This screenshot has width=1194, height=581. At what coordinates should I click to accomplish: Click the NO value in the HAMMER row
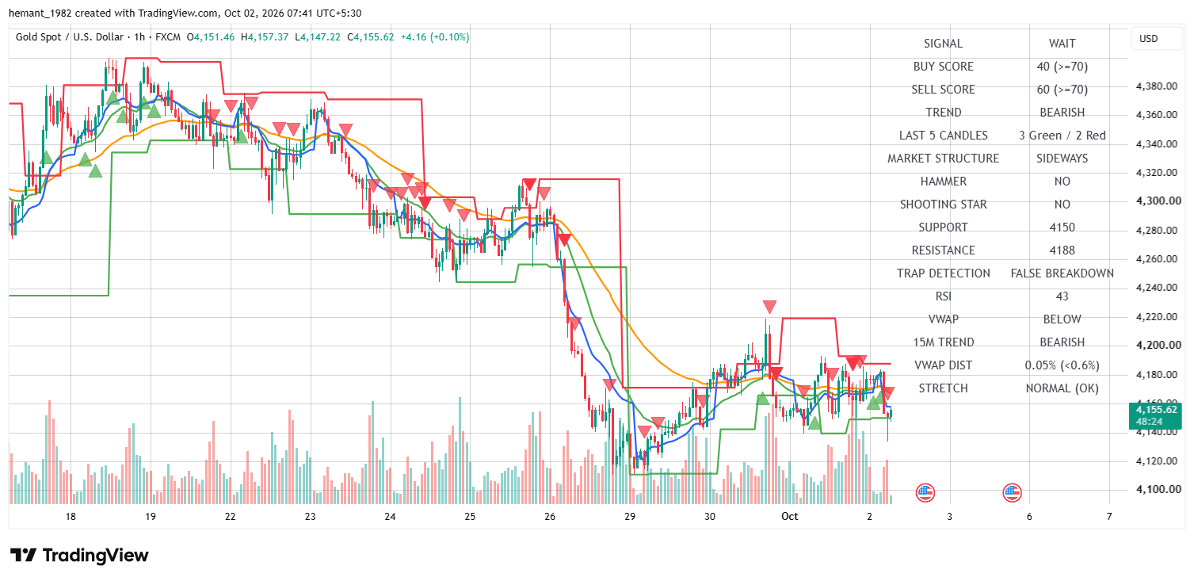pyautogui.click(x=1062, y=182)
